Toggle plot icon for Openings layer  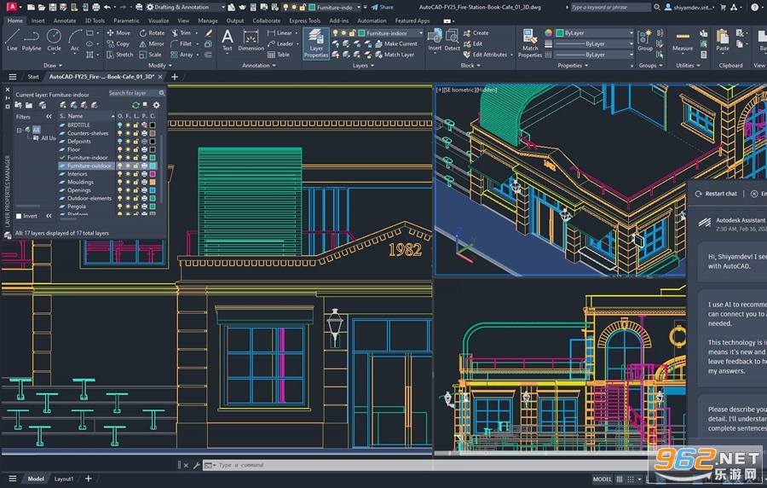pos(144,190)
